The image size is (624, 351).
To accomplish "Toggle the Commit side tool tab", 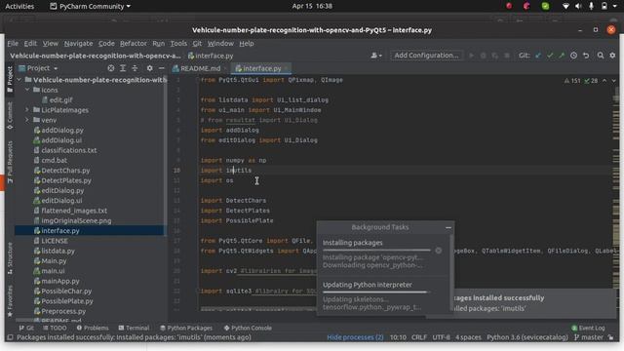I will [10, 116].
